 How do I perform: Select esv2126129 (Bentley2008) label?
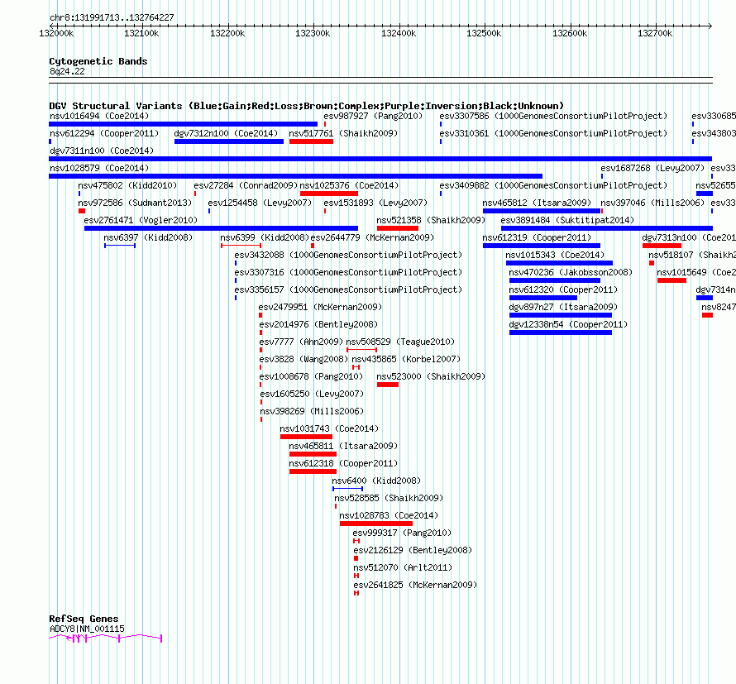413,550
